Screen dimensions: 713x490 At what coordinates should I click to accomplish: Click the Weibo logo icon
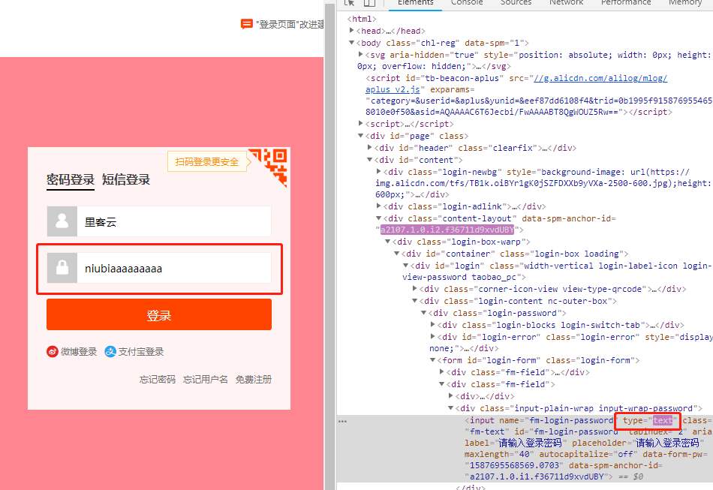pos(53,352)
